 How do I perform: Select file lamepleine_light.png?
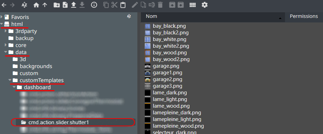tap(177, 119)
